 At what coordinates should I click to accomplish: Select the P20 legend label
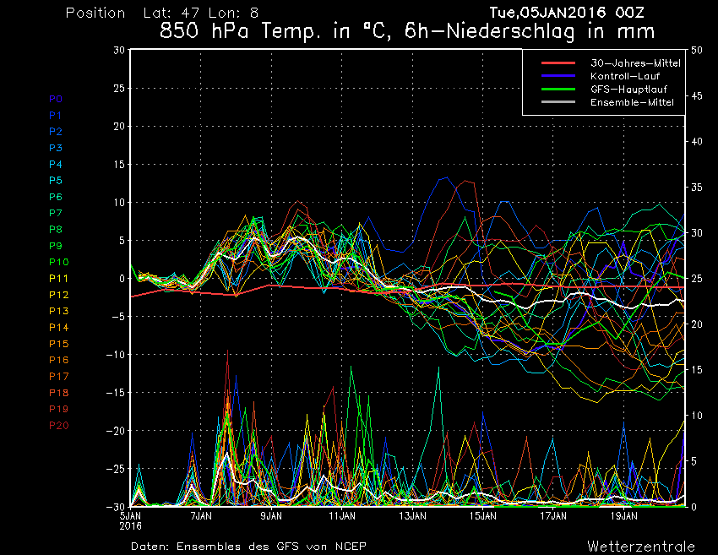click(58, 425)
